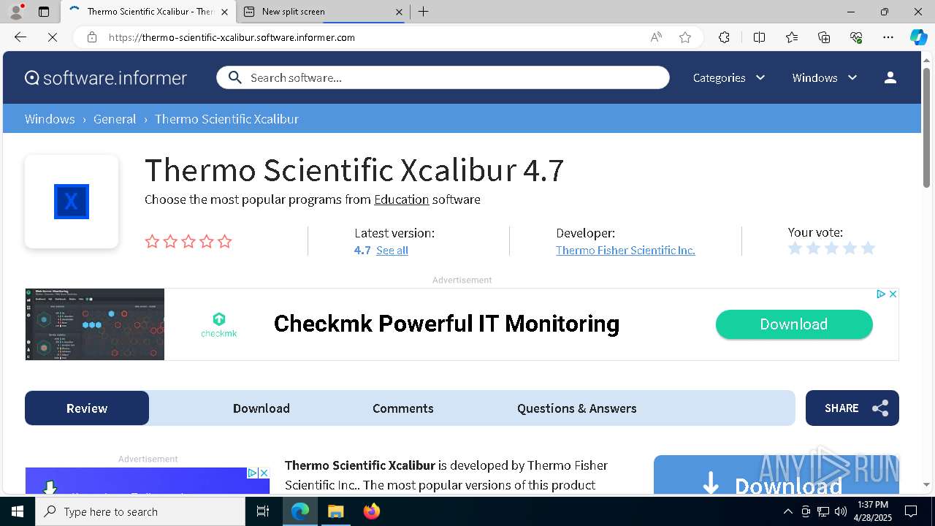The width and height of the screenshot is (935, 526).
Task: Open the Favorites list icon
Action: [x=792, y=37]
